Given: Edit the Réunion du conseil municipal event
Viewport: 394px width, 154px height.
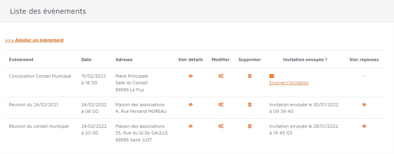Looking at the screenshot, I should 221,126.
